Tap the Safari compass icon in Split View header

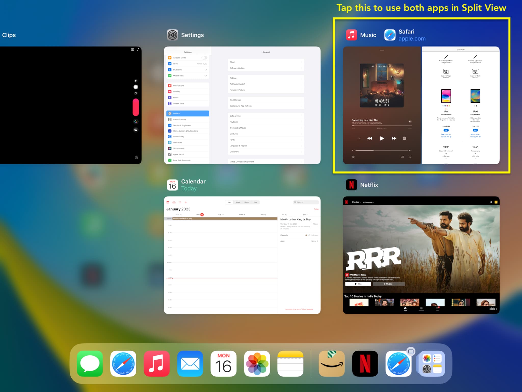[390, 35]
